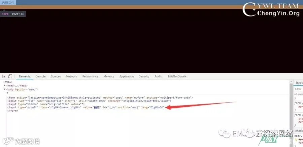The width and height of the screenshot is (303, 147).
Task: Click the Elements panel vertical scrollbar
Action: 291,114
